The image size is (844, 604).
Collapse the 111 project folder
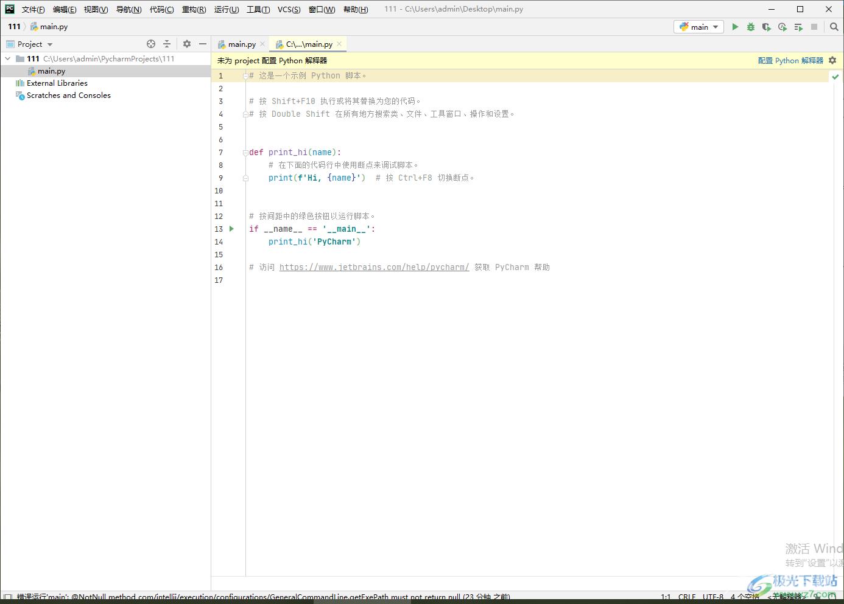tap(7, 59)
